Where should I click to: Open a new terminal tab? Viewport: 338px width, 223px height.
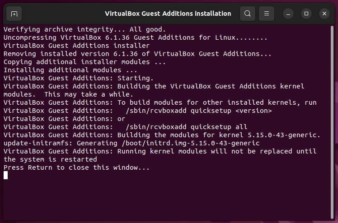point(14,14)
